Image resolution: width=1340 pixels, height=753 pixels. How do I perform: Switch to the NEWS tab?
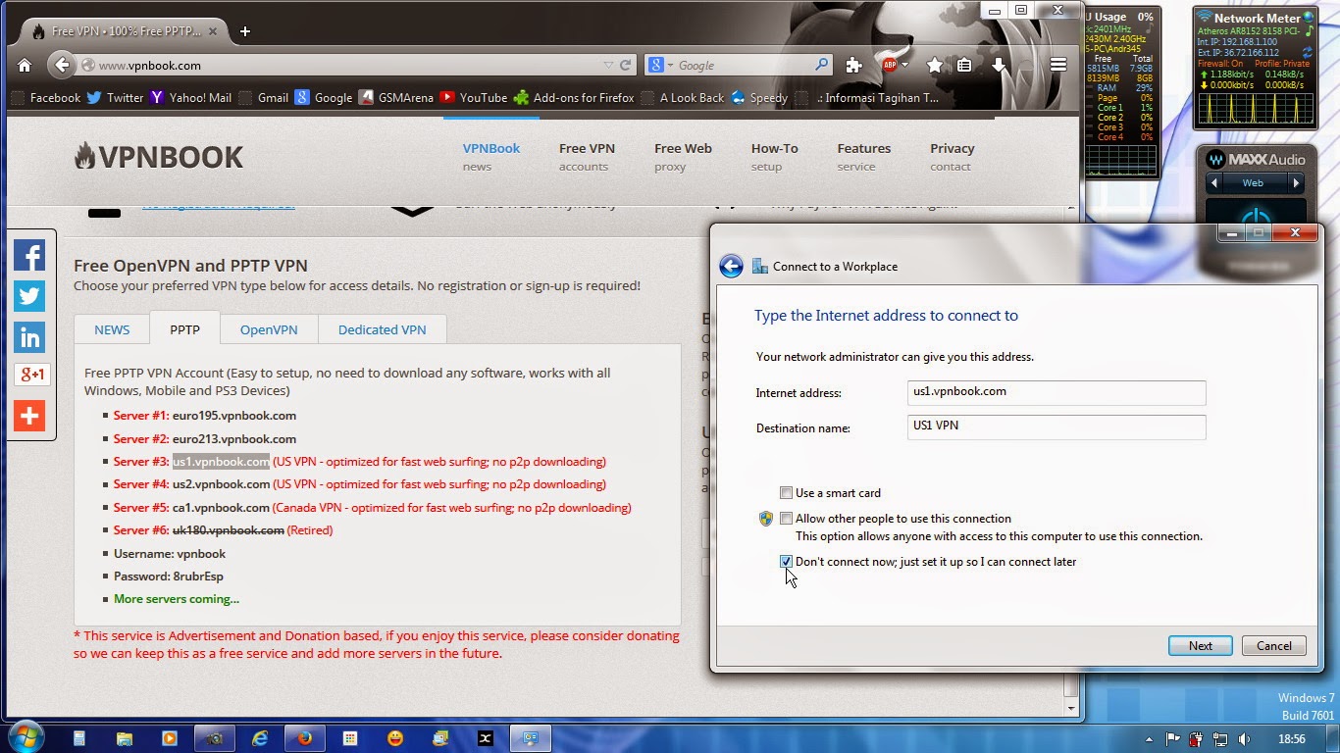pos(112,329)
